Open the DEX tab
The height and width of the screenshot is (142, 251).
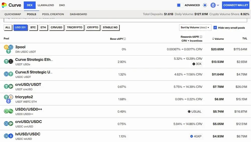30,5
